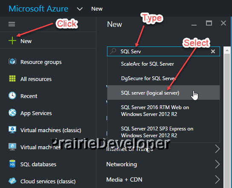Click the marketplace search input field
This screenshot has height=188, width=232.
(x=163, y=51)
